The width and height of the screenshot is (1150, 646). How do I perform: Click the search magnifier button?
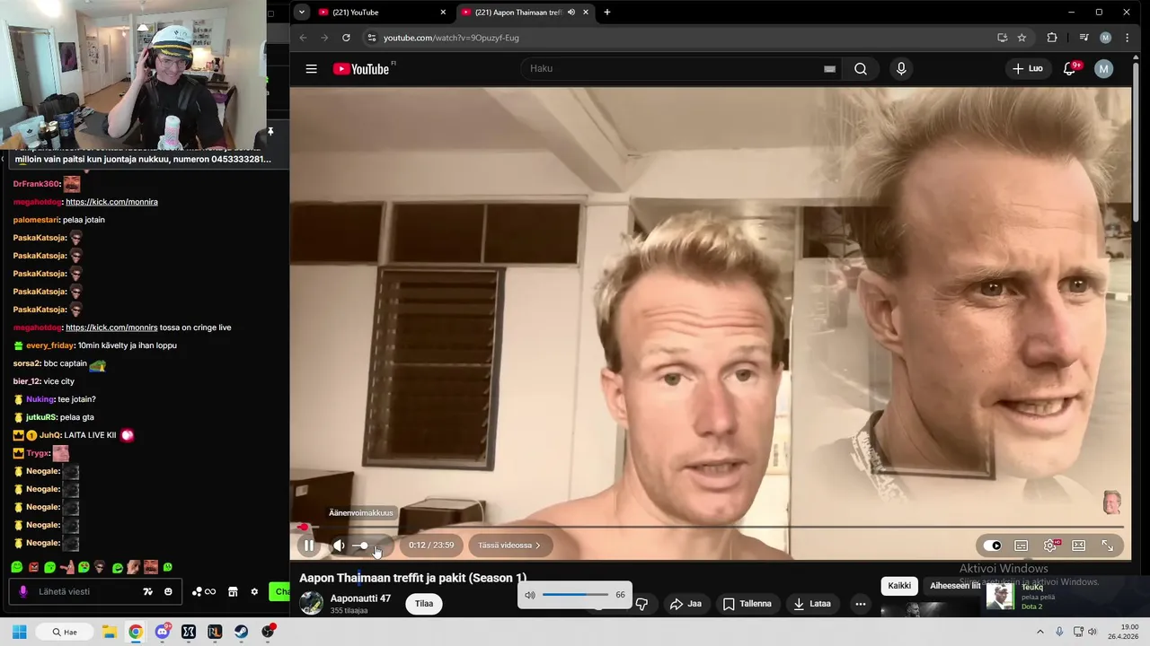(x=861, y=69)
